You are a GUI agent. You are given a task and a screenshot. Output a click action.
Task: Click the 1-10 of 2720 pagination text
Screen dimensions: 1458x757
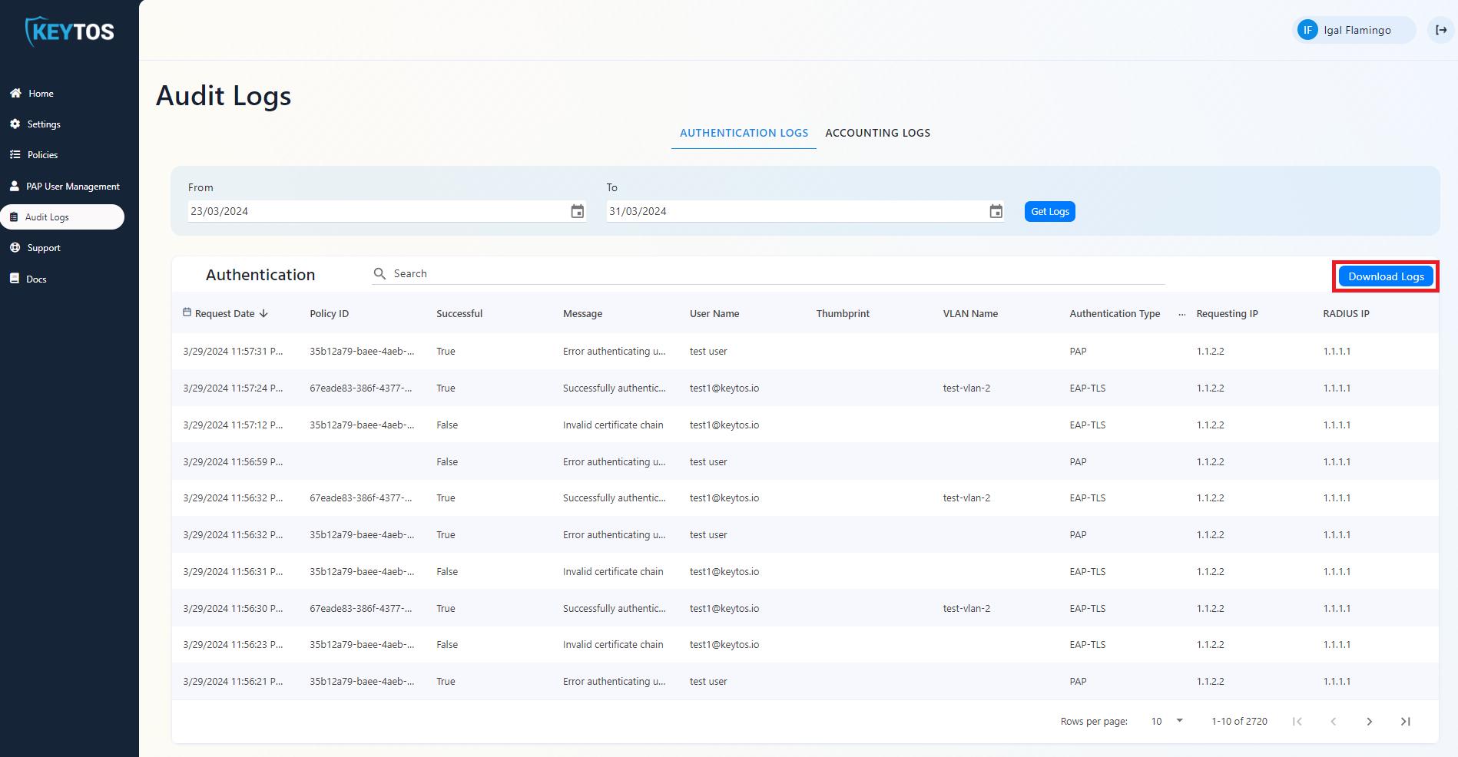[x=1239, y=721]
